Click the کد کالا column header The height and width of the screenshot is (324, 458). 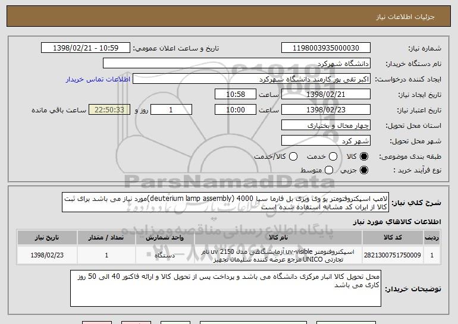[x=393, y=237]
